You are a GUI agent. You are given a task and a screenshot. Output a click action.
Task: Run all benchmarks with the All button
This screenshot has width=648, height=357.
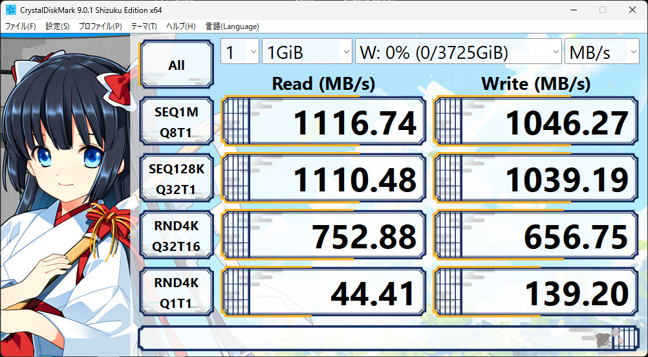tap(176, 65)
